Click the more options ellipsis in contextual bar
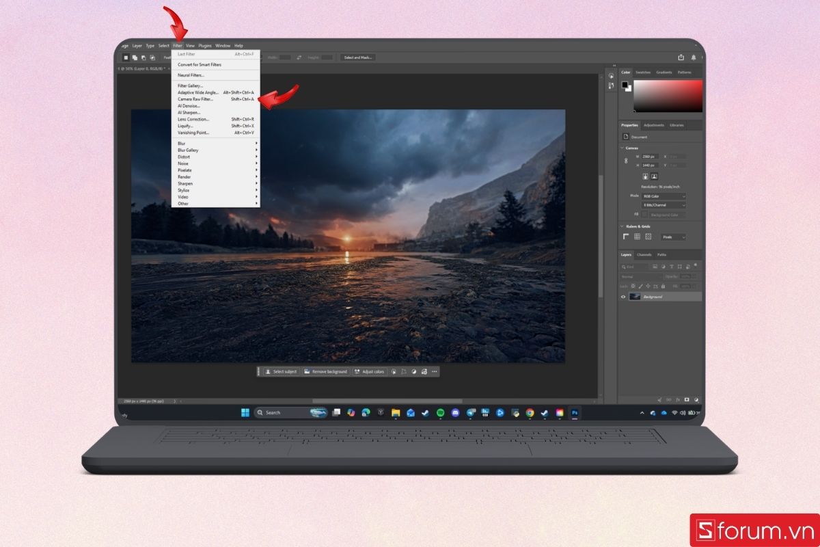 coord(434,371)
